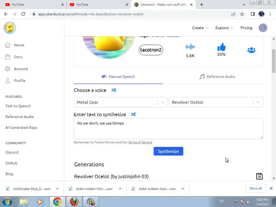
Task: Open Reference Audio in sidebar features
Action: 19,117
